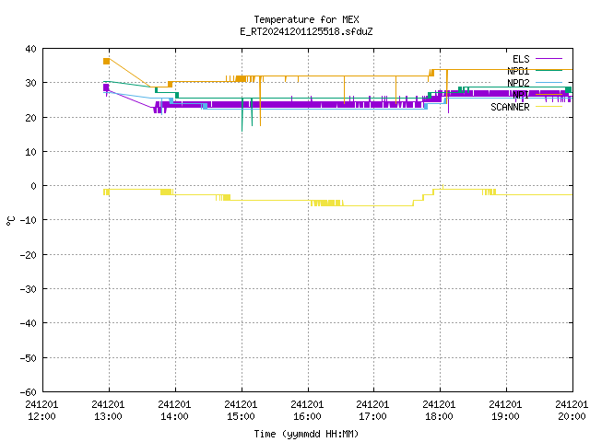Screen dimensions: 590x442
Task: Click the ELS legend label
Action: [x=521, y=59]
